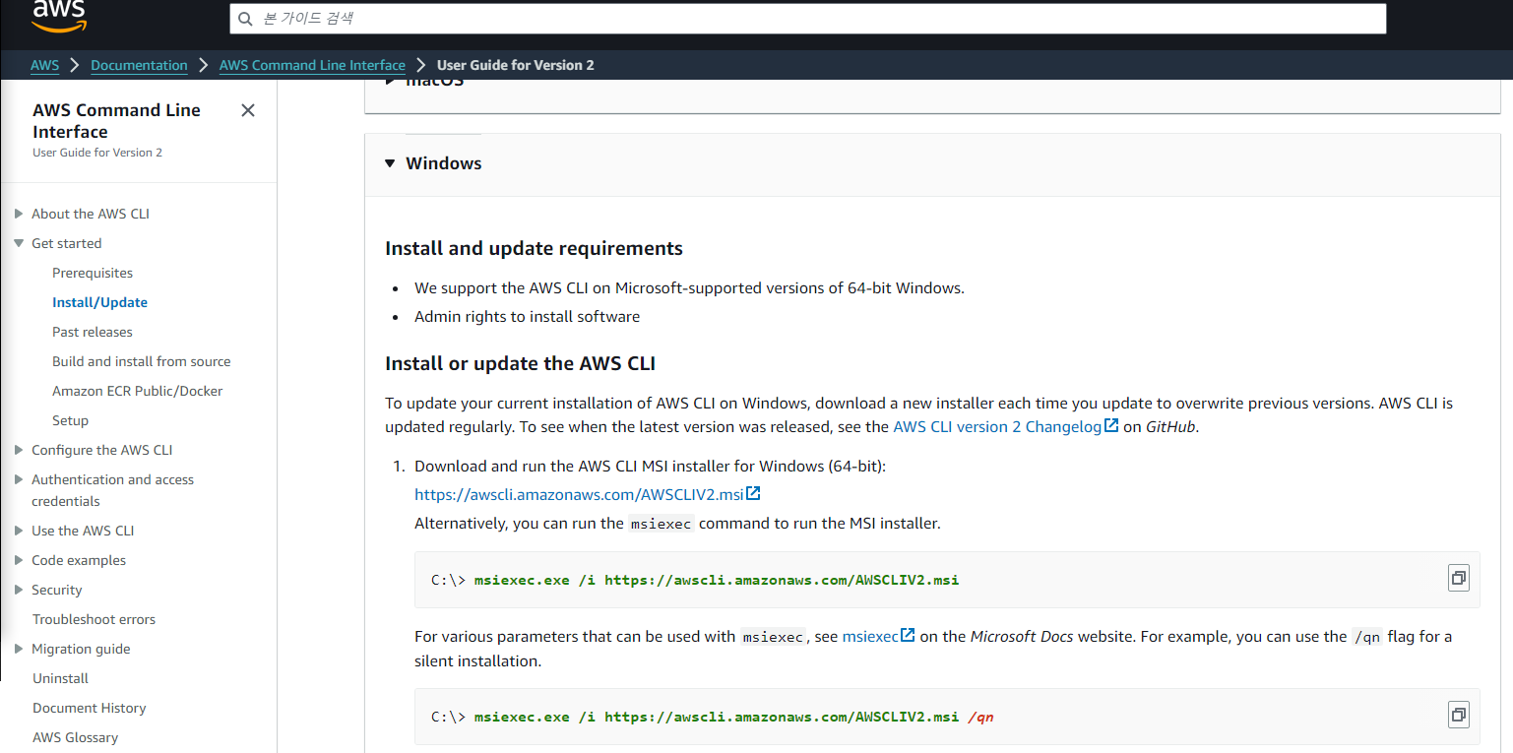This screenshot has width=1513, height=753.
Task: Go to AWS breadcrumb link
Action: click(x=45, y=65)
